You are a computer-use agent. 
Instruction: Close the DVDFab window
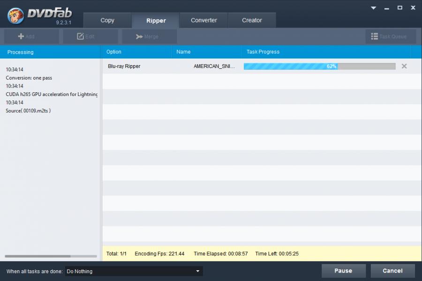(413, 8)
